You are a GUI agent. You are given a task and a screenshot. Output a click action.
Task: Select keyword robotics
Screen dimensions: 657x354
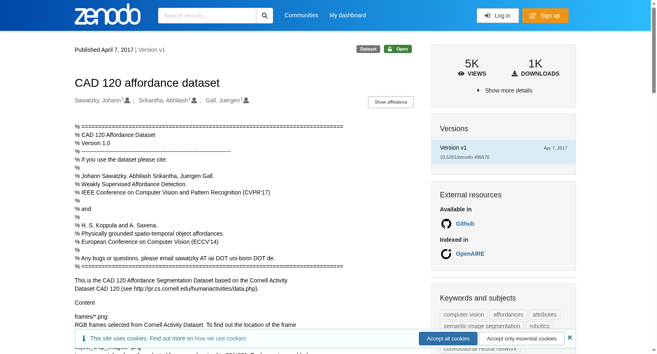click(539, 326)
